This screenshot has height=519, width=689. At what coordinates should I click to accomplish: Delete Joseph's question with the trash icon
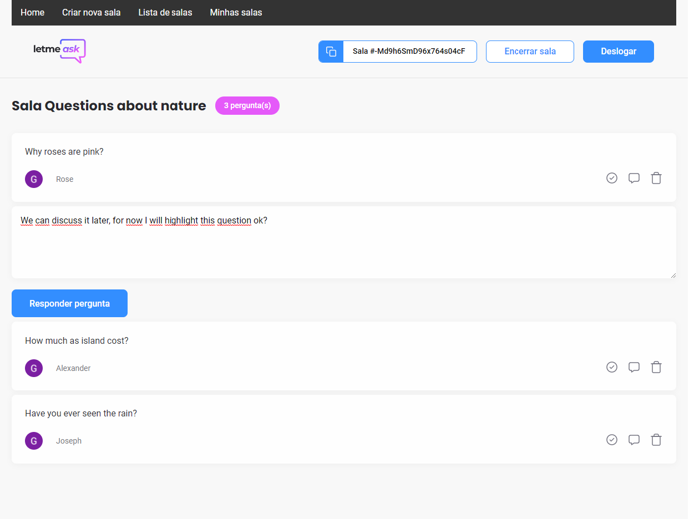(656, 440)
